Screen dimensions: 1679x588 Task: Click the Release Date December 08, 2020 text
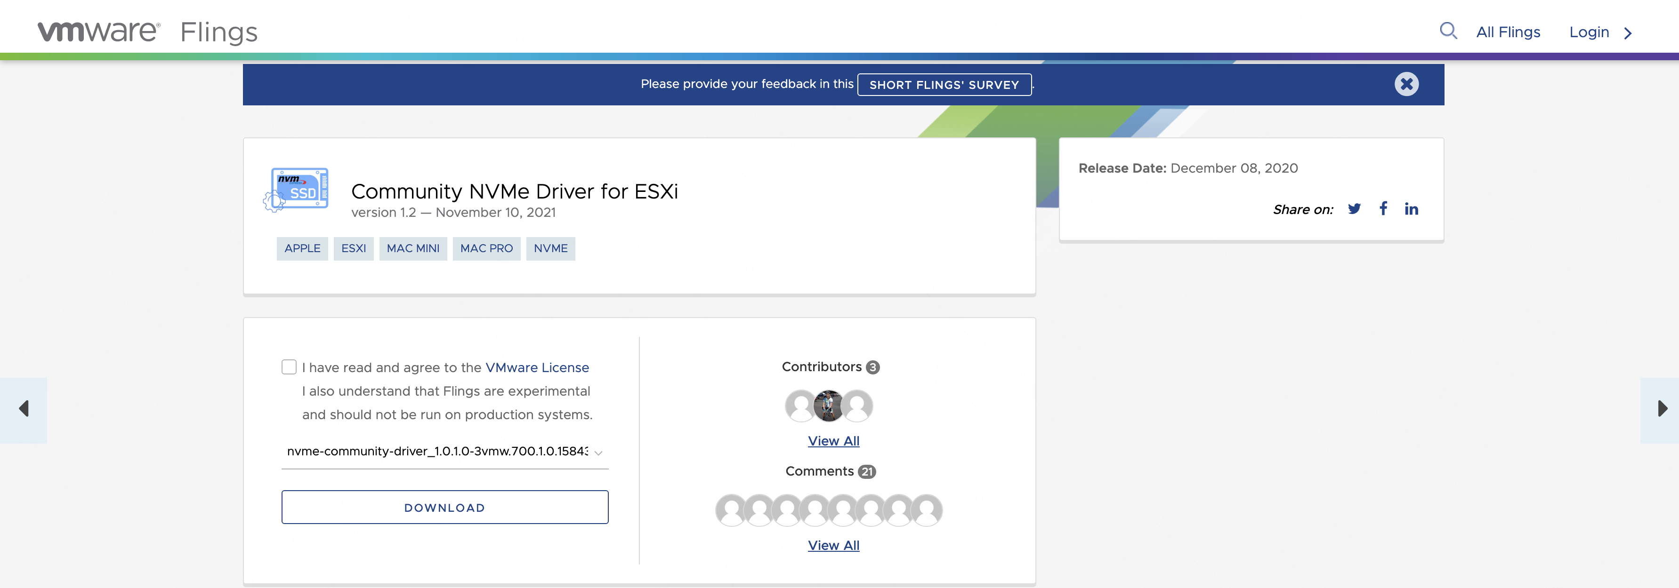pyautogui.click(x=1187, y=168)
